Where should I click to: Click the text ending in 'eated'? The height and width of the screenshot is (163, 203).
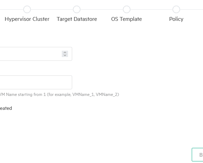tap(6, 108)
